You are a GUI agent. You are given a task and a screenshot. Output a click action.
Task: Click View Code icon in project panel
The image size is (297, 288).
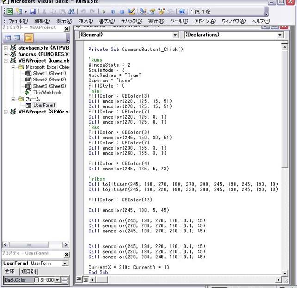tap(8, 38)
